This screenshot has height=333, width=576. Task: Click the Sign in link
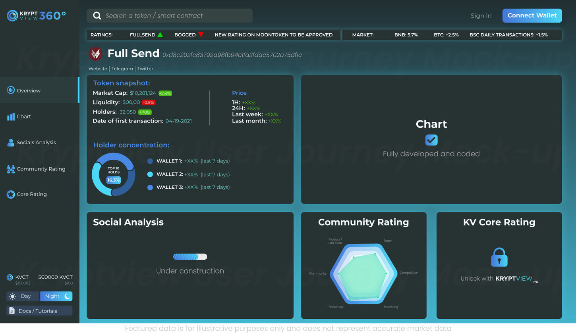pos(481,16)
